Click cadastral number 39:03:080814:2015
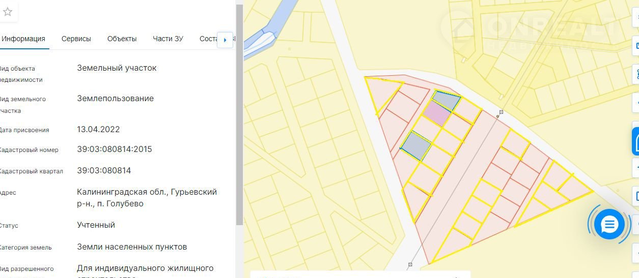Viewport: 639px width, 278px height. pos(115,149)
